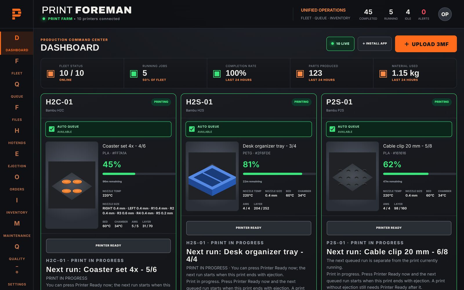Click the Printing badge on H2C-01
This screenshot has width=464, height=290.
(x=161, y=102)
